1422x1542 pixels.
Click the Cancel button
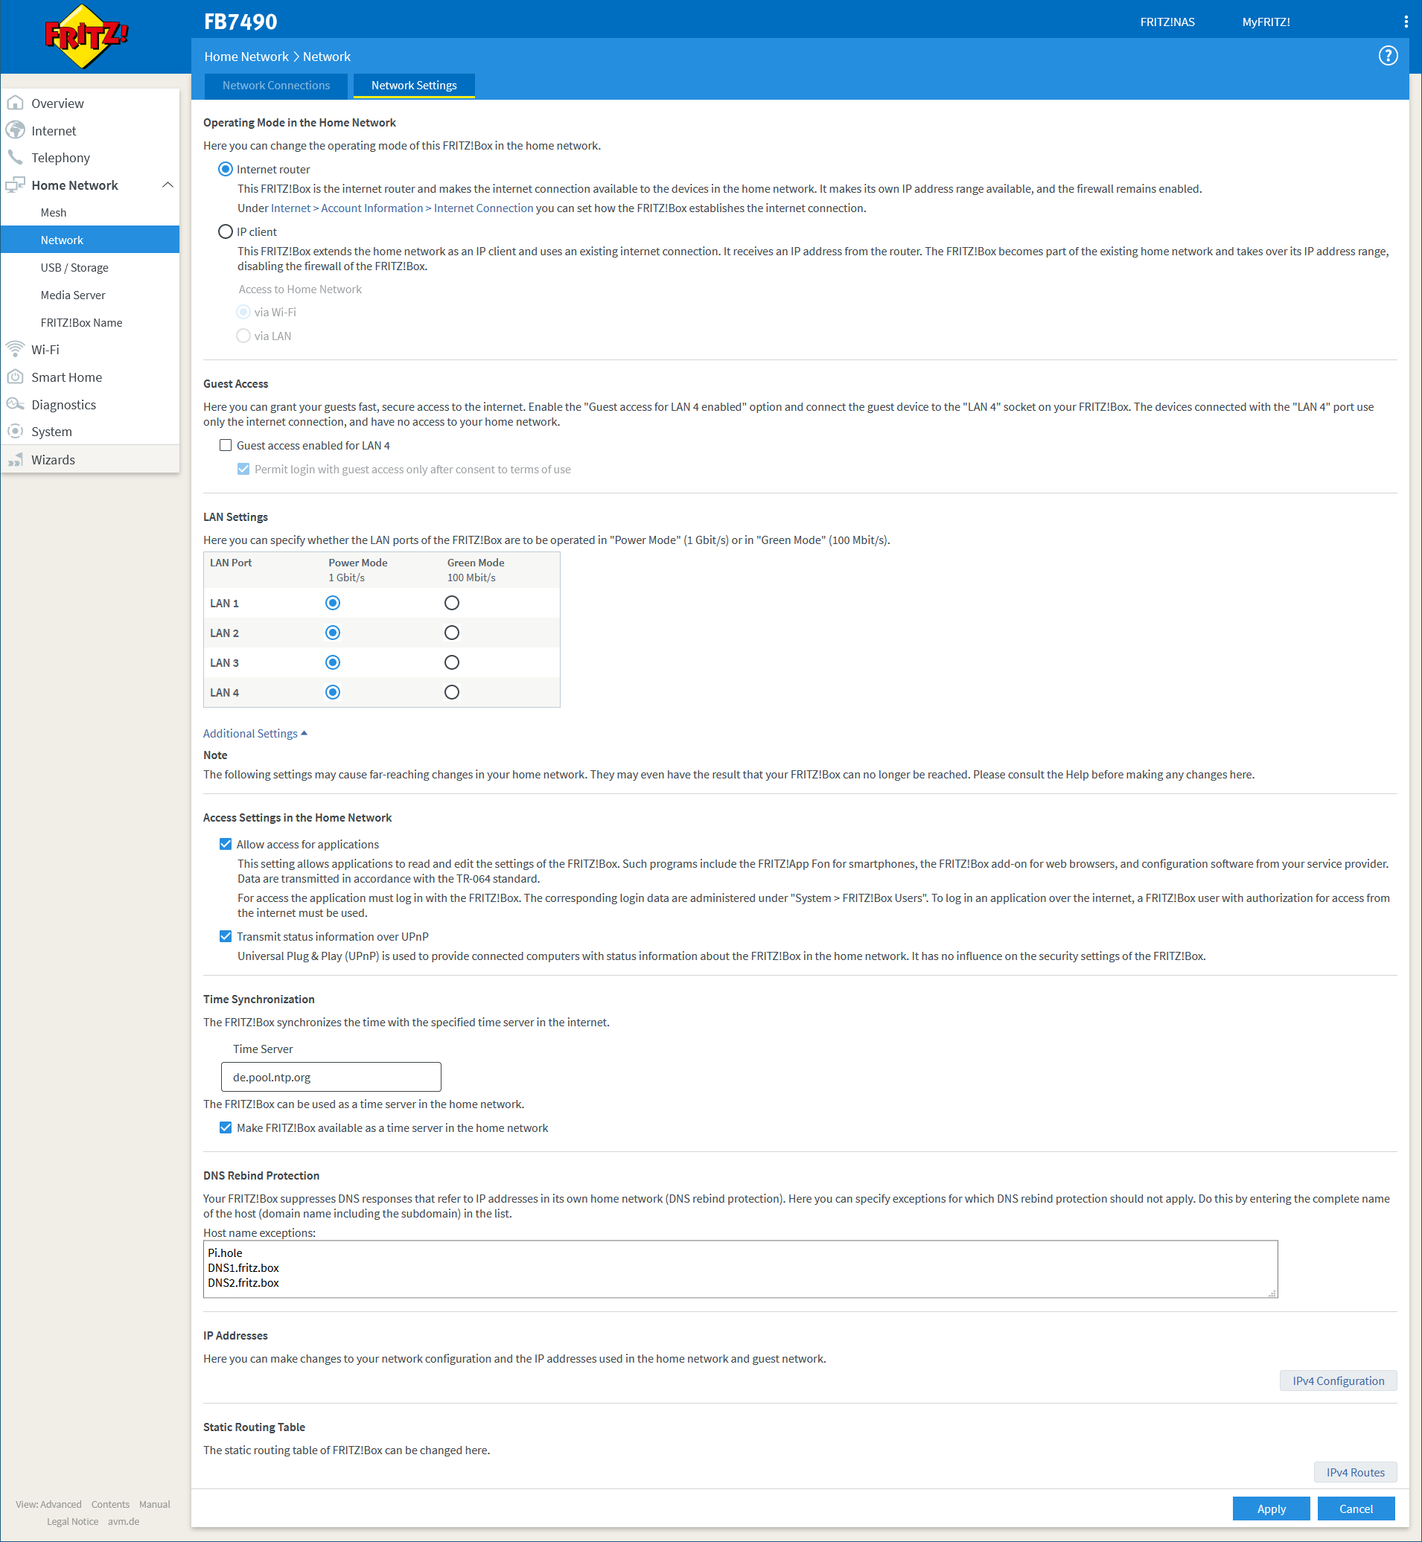click(x=1356, y=1509)
